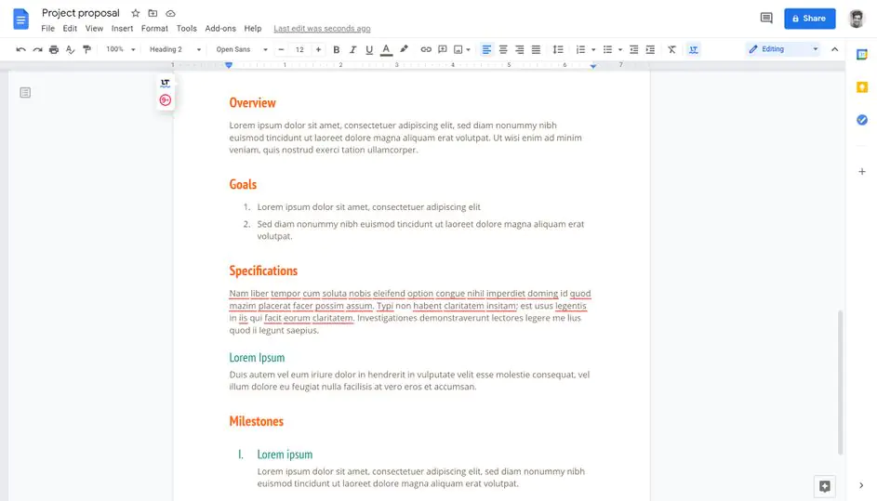Star the Project proposal document
877x501 pixels.
(x=136, y=13)
